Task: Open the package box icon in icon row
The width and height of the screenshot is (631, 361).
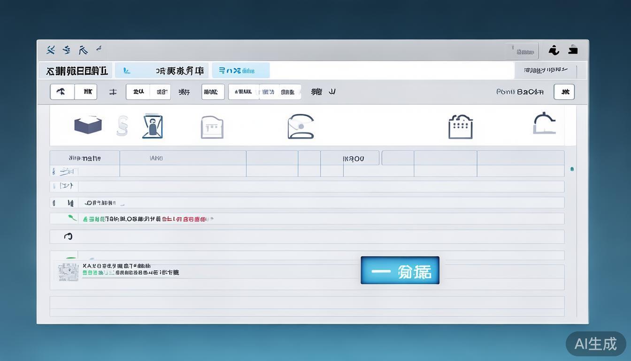Action: coord(87,124)
